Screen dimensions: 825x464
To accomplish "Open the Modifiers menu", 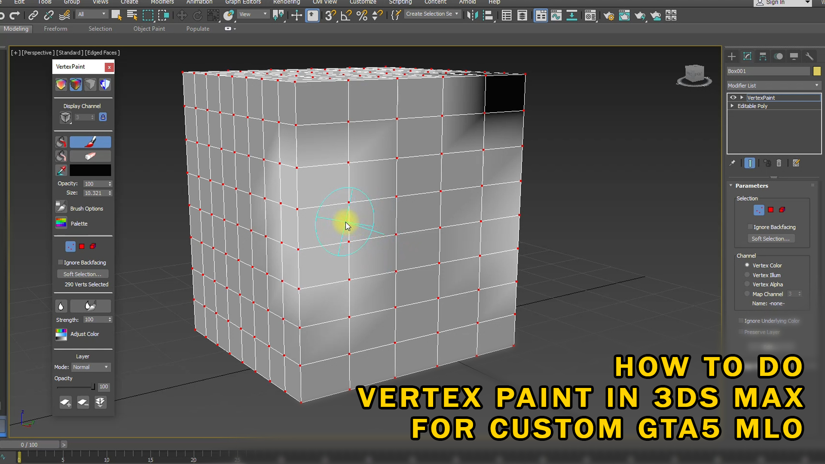I will [x=162, y=2].
